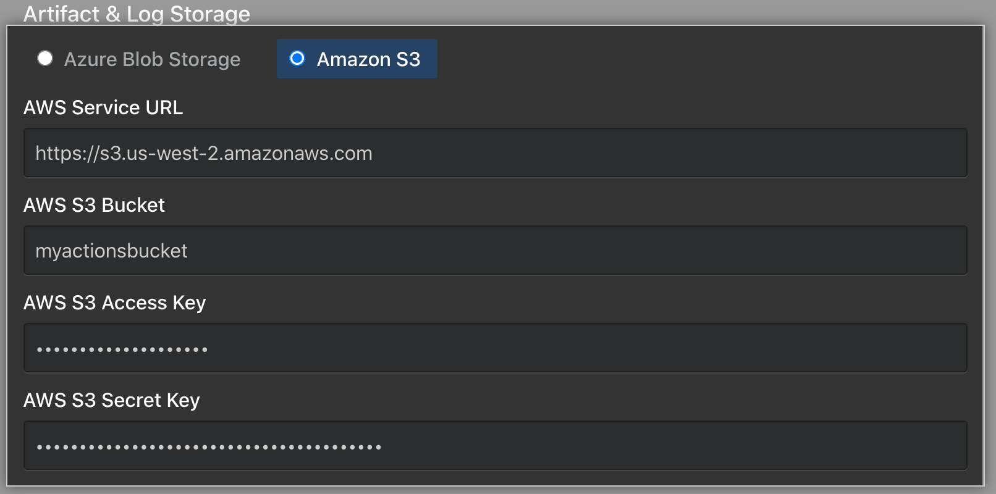Viewport: 996px width, 494px height.
Task: Click the Artifact & Log Storage heading
Action: point(136,14)
